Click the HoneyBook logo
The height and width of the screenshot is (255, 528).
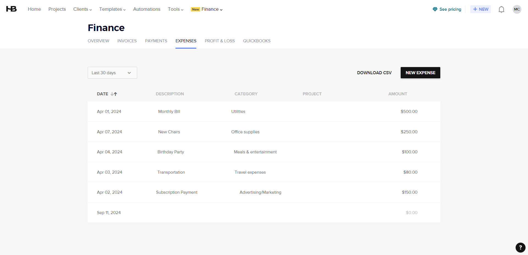coord(11,9)
